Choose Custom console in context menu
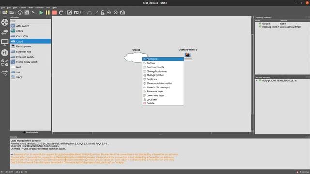 163,67
